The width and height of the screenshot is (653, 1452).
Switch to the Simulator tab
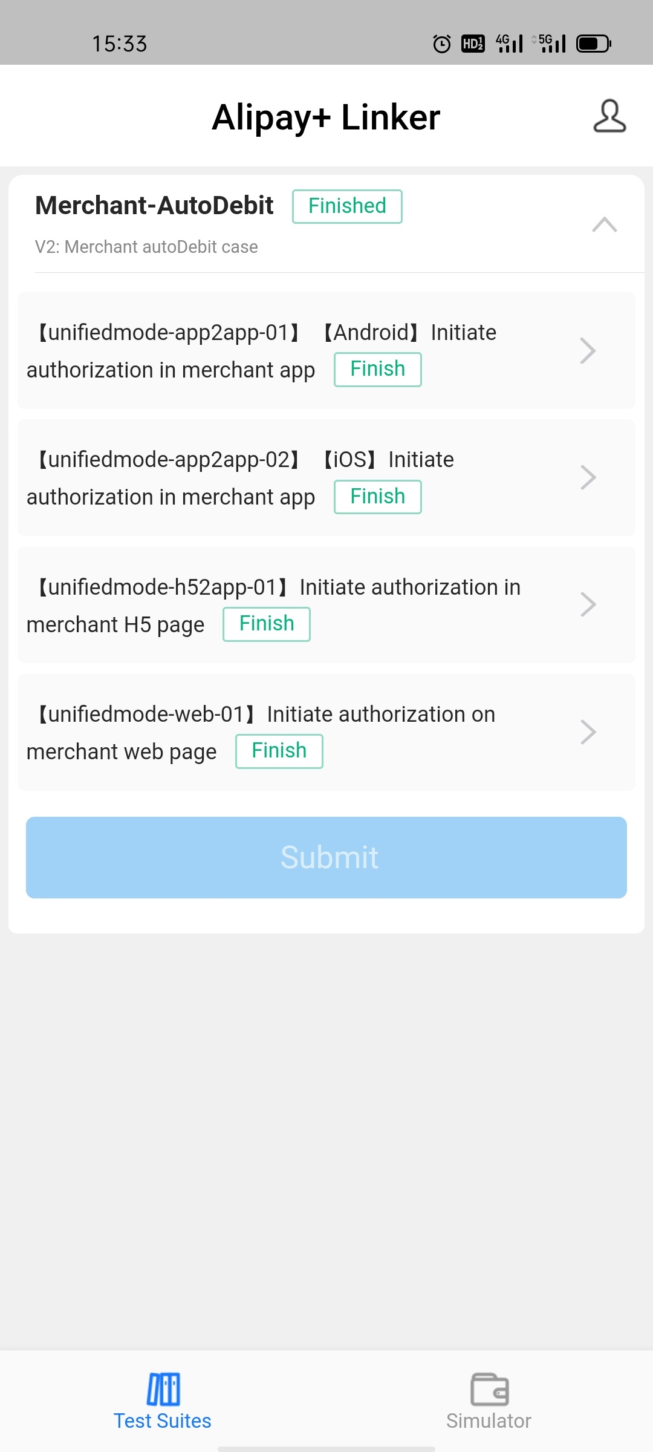(489, 1420)
